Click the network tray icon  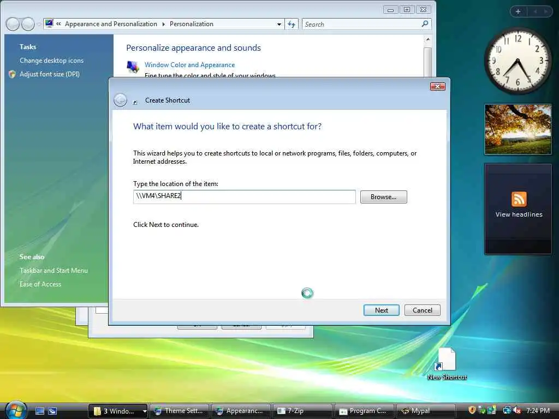507,410
